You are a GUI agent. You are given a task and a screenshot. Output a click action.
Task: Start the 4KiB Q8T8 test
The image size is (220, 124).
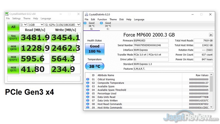pyautogui.click(x=13, y=48)
